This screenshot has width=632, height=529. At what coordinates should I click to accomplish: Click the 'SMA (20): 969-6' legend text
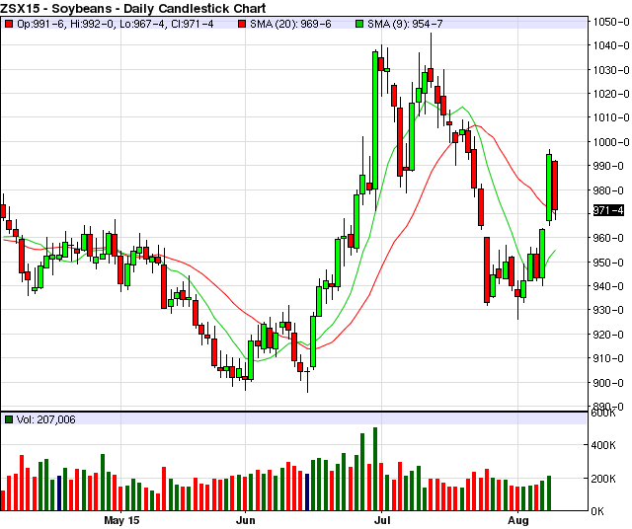click(x=290, y=24)
